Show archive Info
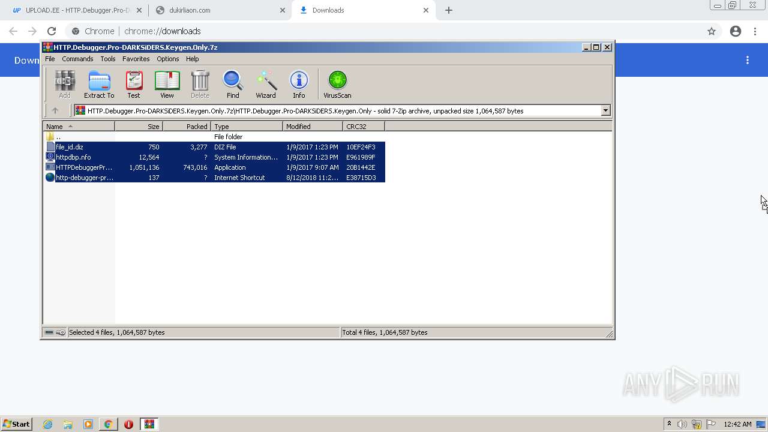This screenshot has width=768, height=432. point(299,84)
